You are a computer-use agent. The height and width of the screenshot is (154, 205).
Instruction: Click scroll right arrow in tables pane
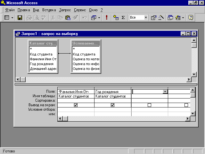pyautogui.click(x=189, y=79)
